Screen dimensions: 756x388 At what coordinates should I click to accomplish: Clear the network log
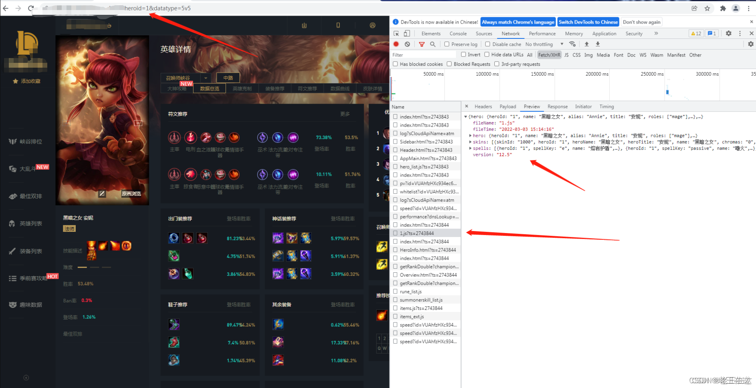(x=407, y=44)
